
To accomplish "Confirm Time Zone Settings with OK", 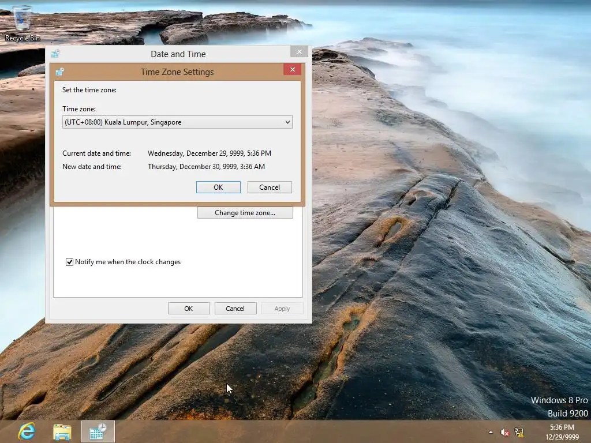I will tap(218, 187).
